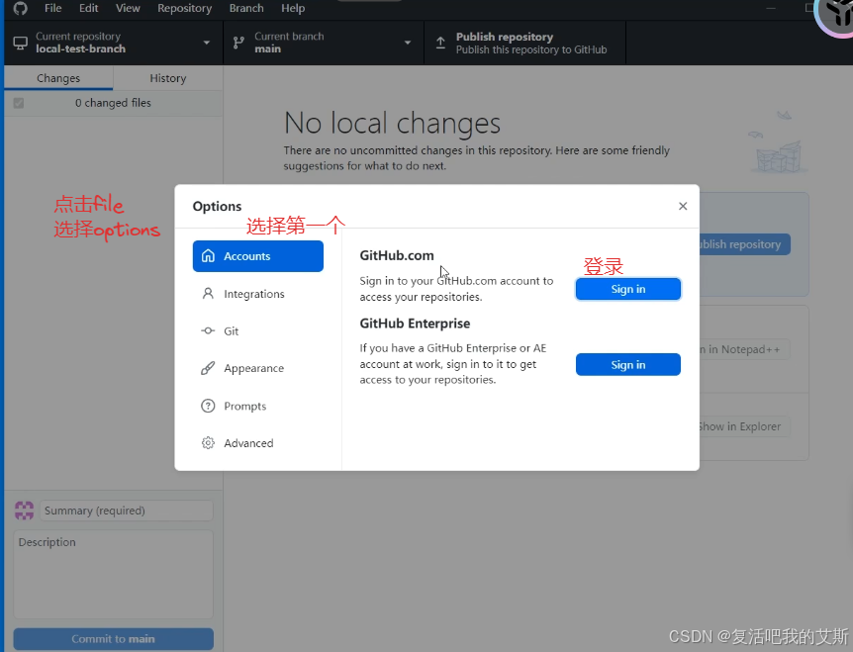The width and height of the screenshot is (853, 652).
Task: Click the Summary (required) input field
Action: tap(127, 511)
